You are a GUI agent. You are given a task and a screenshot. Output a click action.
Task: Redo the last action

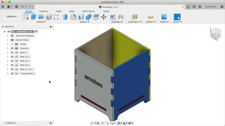[x=30, y=7]
